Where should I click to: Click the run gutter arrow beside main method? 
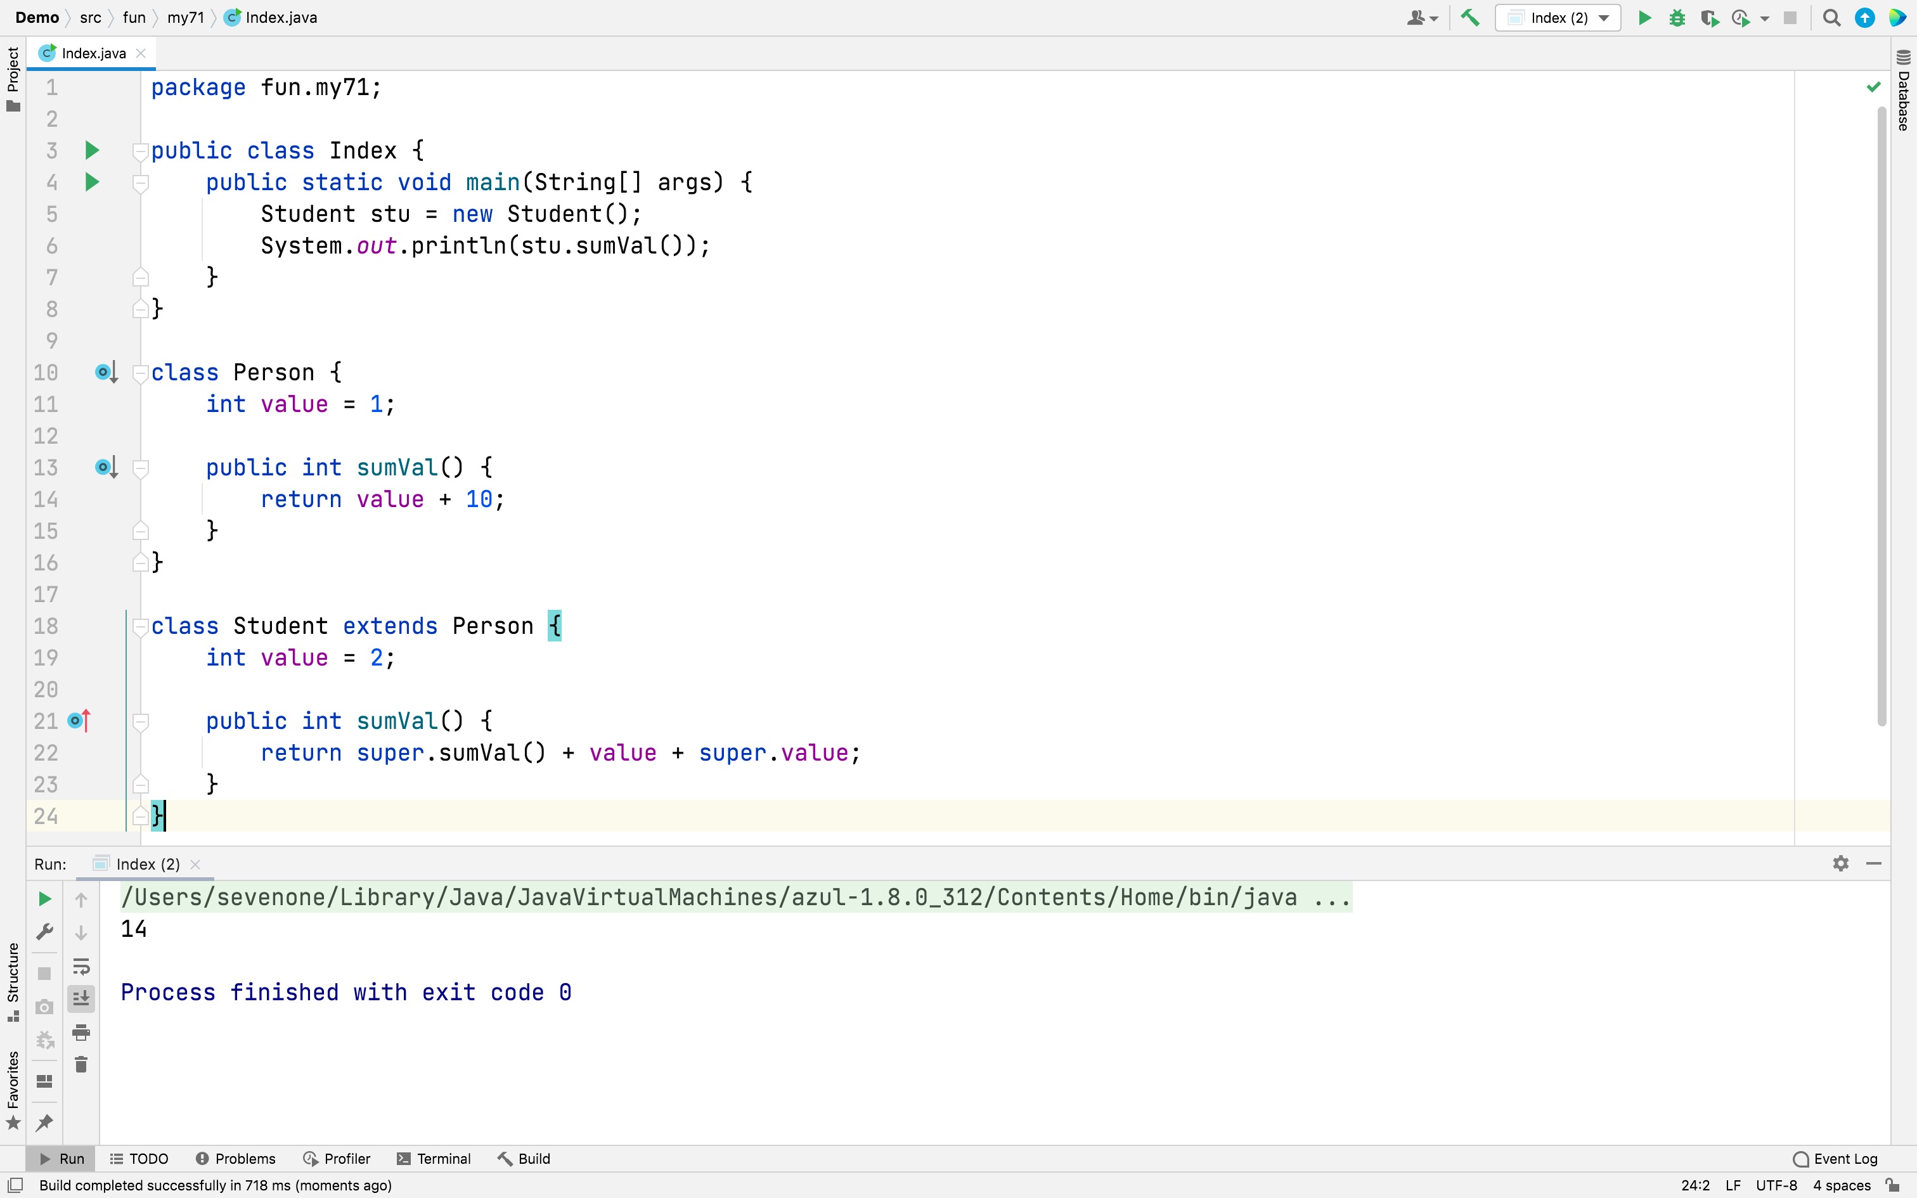tap(92, 183)
